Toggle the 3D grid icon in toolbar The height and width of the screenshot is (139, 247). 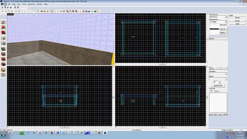(x=5, y=7)
